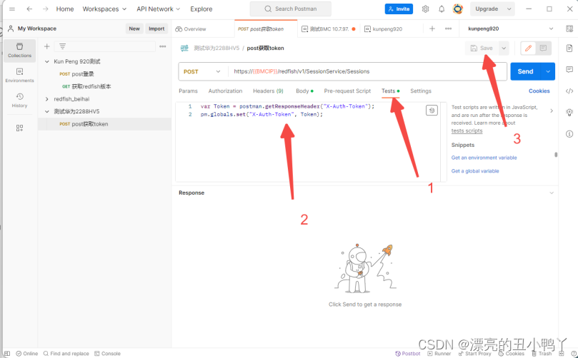Image resolution: width=578 pixels, height=358 pixels.
Task: Switch to the Params tab
Action: [x=188, y=91]
